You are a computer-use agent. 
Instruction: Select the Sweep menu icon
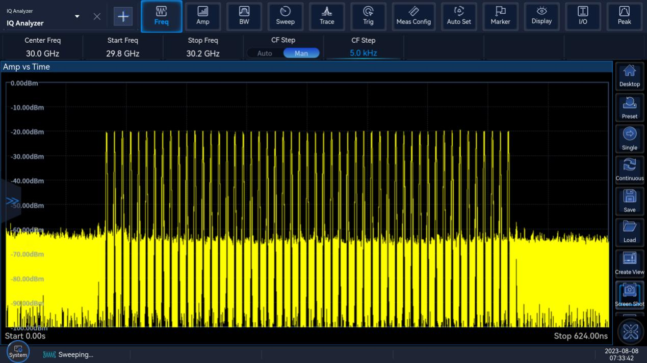(x=285, y=16)
